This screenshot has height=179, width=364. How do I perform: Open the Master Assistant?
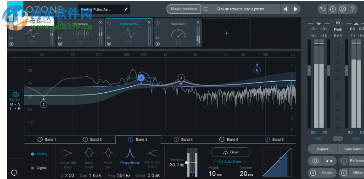pyautogui.click(x=184, y=9)
